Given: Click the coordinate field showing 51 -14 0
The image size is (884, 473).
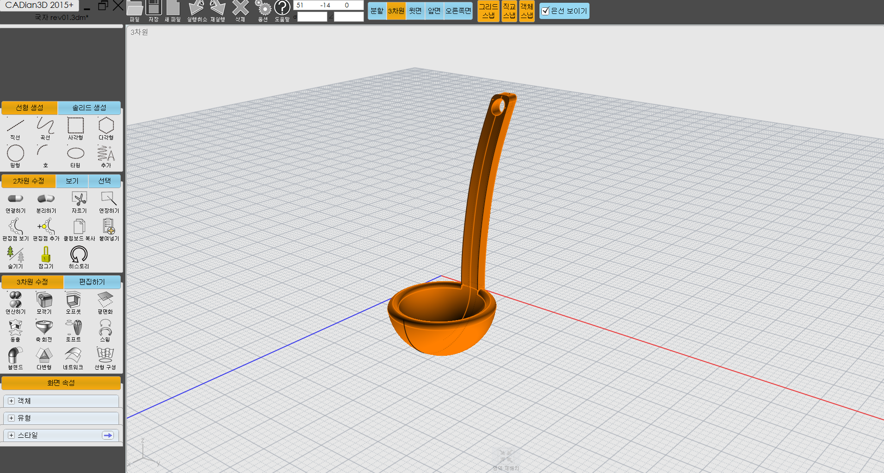Looking at the screenshot, I should pos(328,5).
